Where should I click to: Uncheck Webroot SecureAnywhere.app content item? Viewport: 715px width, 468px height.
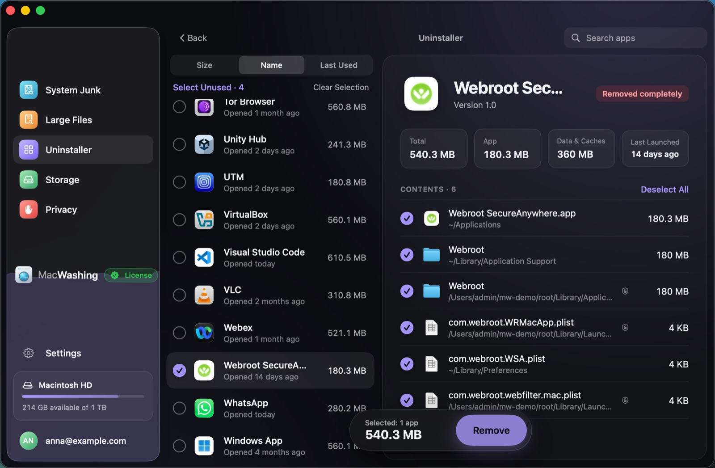coord(407,219)
